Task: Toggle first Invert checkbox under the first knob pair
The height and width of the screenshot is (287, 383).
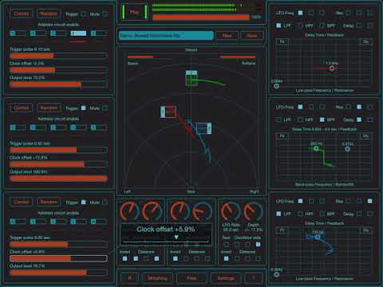Action: (124, 258)
